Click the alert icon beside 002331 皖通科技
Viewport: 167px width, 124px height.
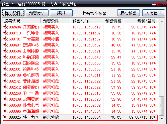pos(6,69)
